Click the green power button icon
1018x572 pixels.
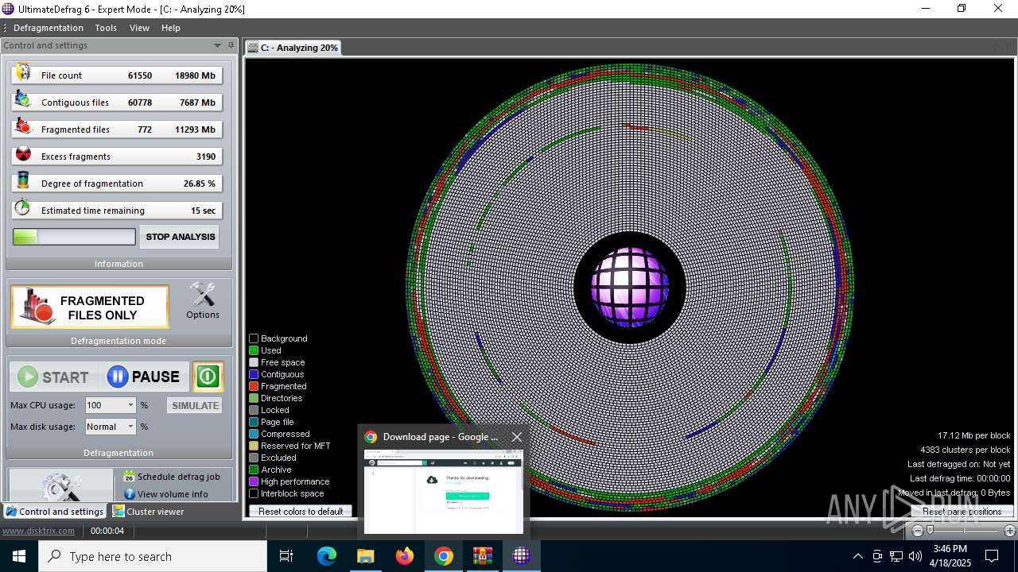(208, 377)
